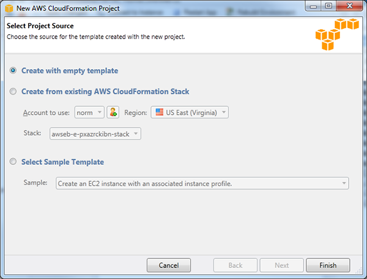Click the dialog resize grip corner
The image size is (367, 279).
coord(358,270)
